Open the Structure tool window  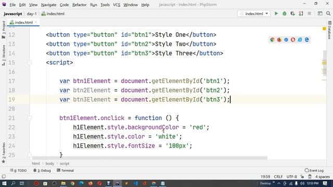tap(4, 55)
